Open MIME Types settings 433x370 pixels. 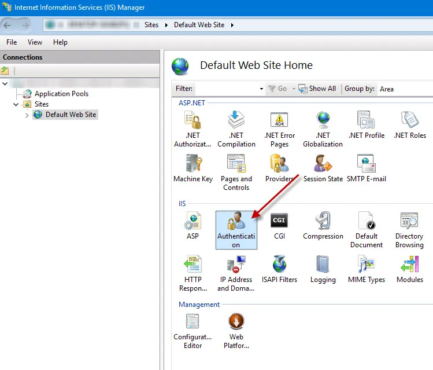367,269
